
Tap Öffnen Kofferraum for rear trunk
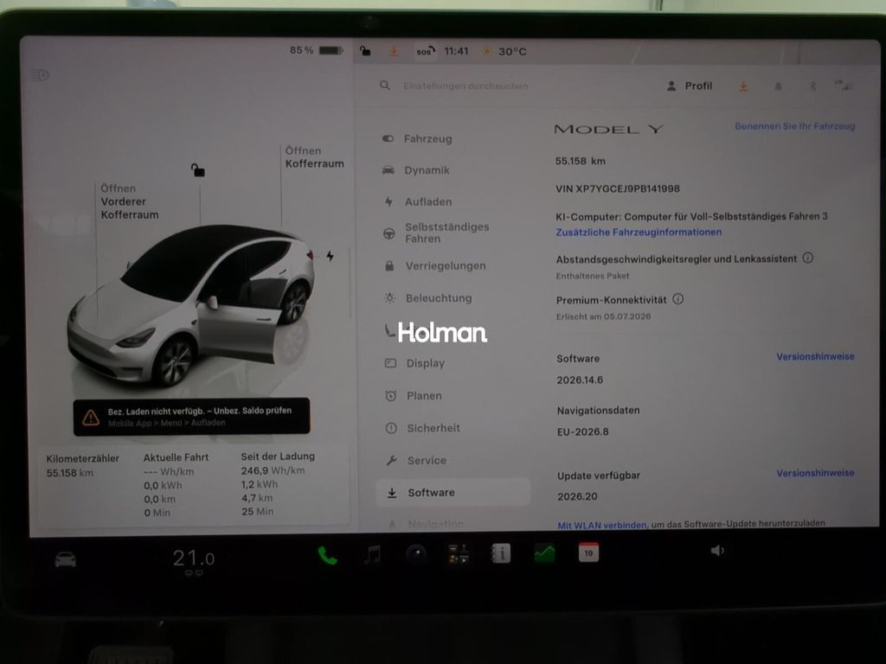tap(314, 157)
